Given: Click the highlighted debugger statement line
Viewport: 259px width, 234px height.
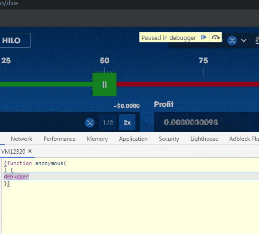Looking at the screenshot, I should pos(131,176).
